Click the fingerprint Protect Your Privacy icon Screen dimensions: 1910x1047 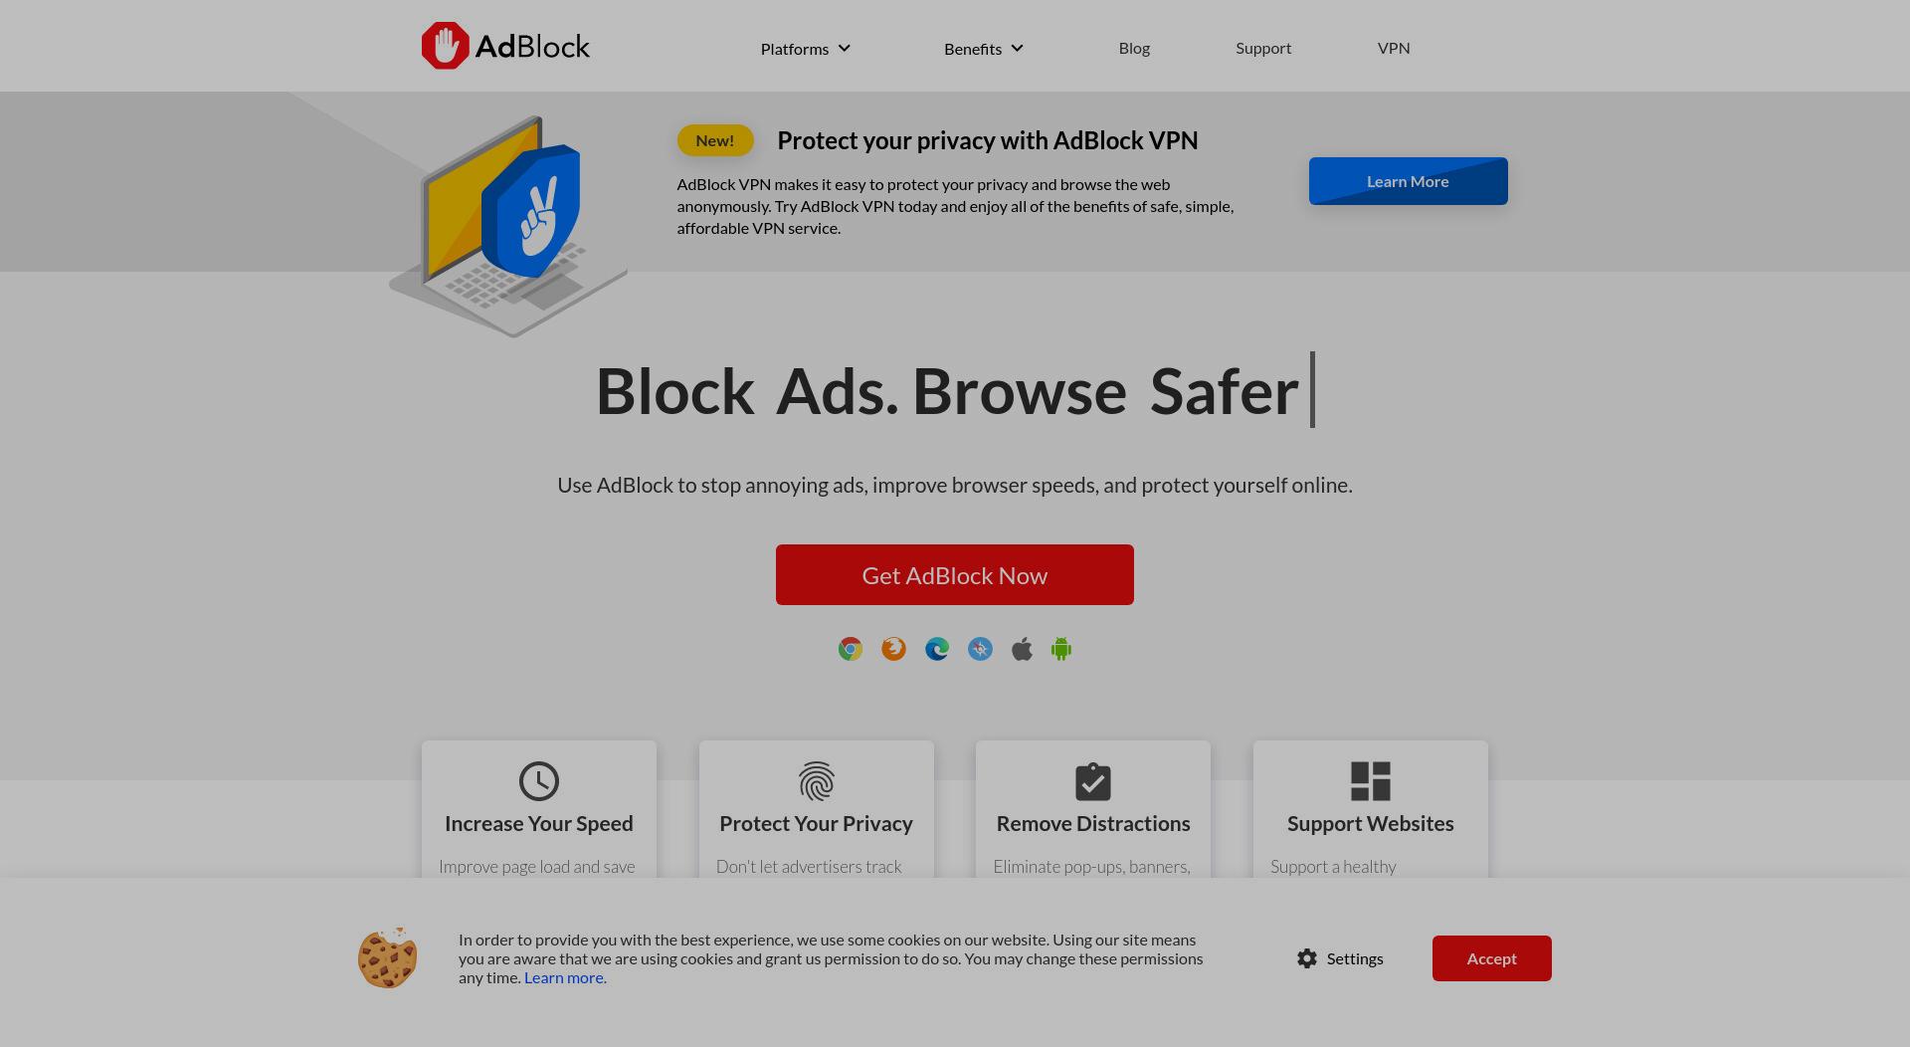[x=816, y=781]
